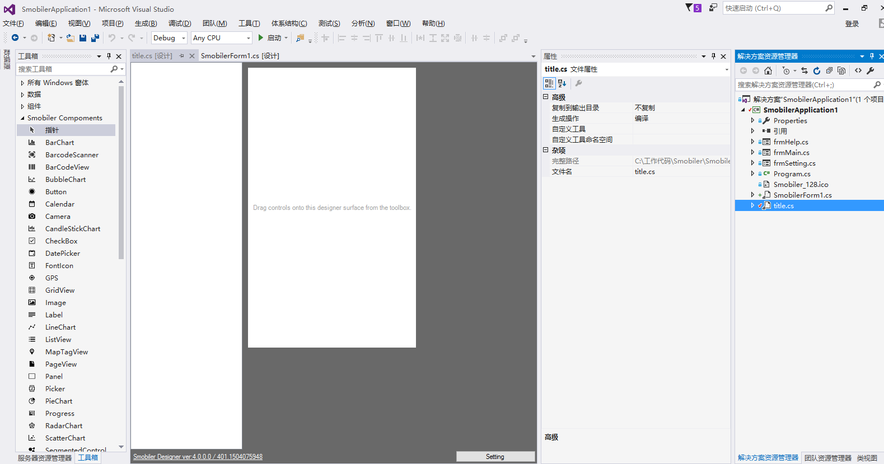The image size is (884, 464).
Task: Click the Redo arrow icon
Action: point(132,38)
